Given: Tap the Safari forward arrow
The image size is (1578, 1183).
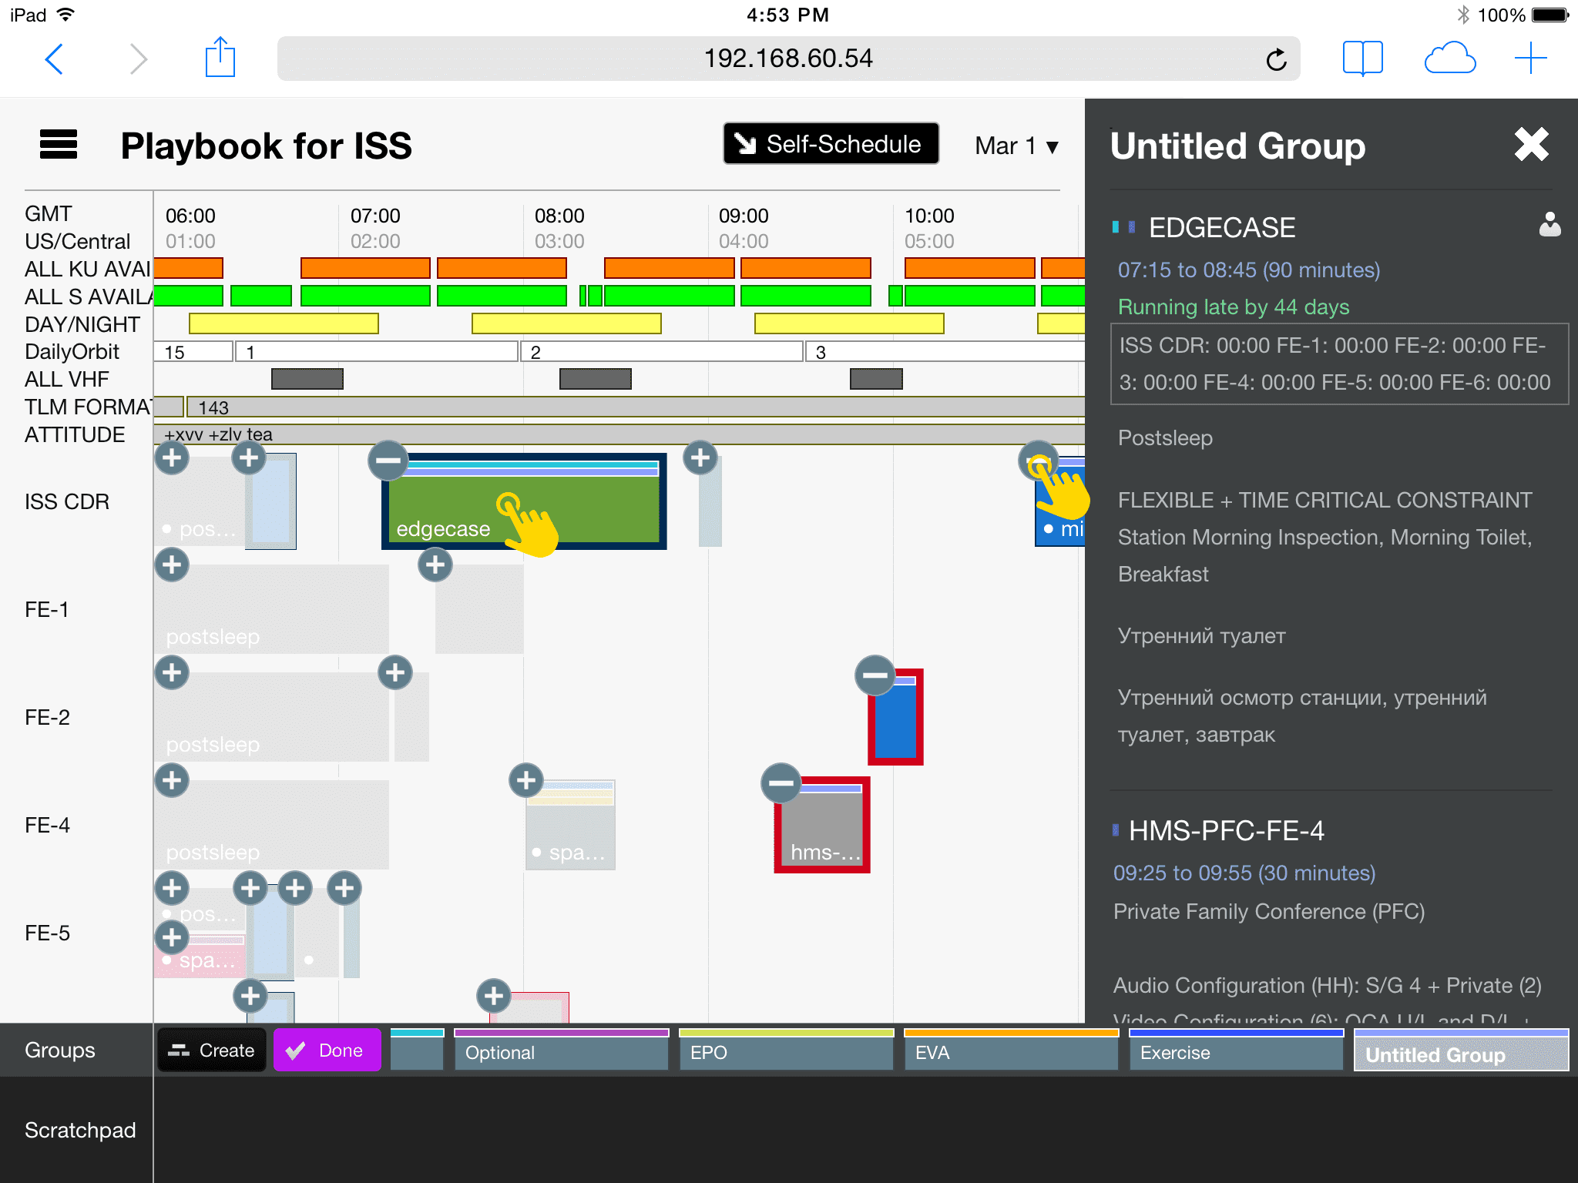Looking at the screenshot, I should point(138,59).
